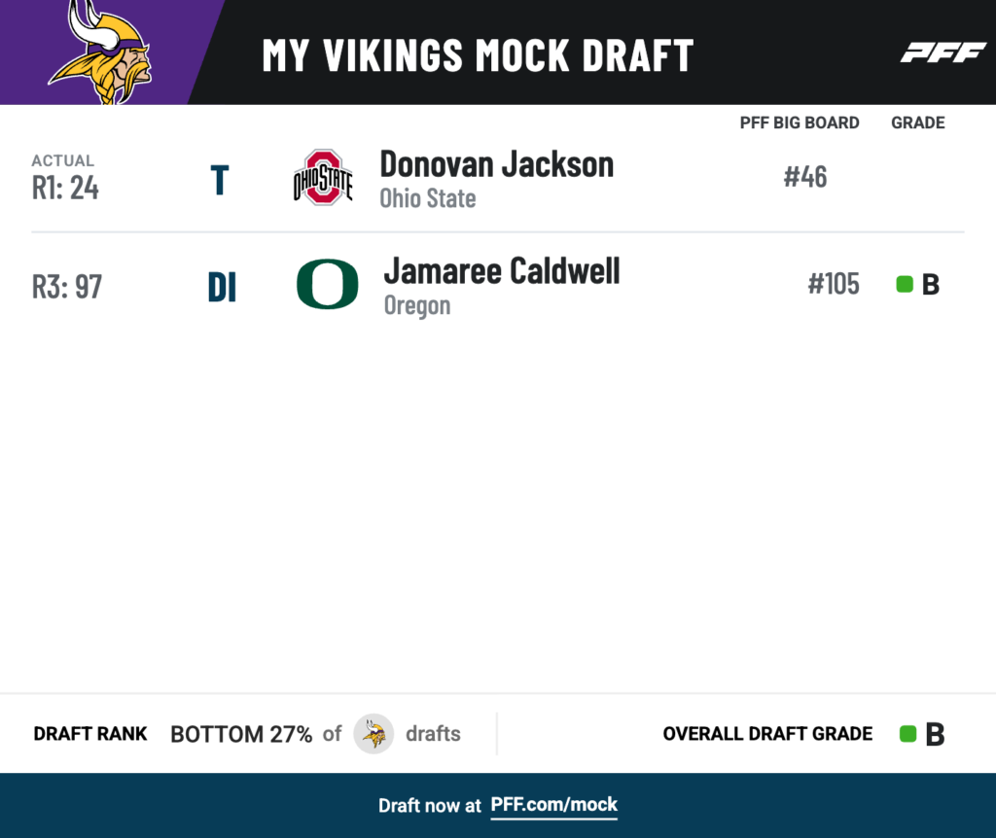Select Jamaree Caldwell player name
The height and width of the screenshot is (838, 996).
pos(502,271)
